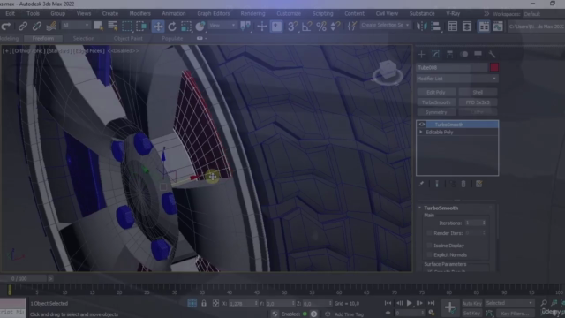Toggle Window/Crossing selection mode

coord(141,26)
